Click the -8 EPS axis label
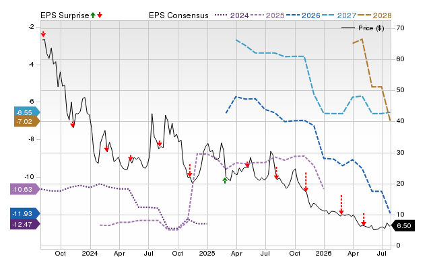The image size is (431, 257). click(x=32, y=139)
